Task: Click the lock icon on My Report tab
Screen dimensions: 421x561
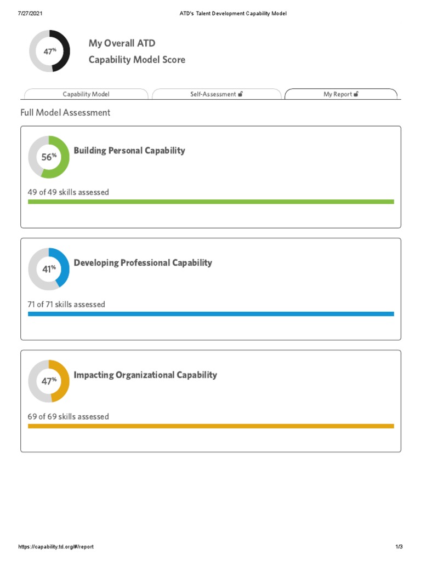Action: click(356, 94)
